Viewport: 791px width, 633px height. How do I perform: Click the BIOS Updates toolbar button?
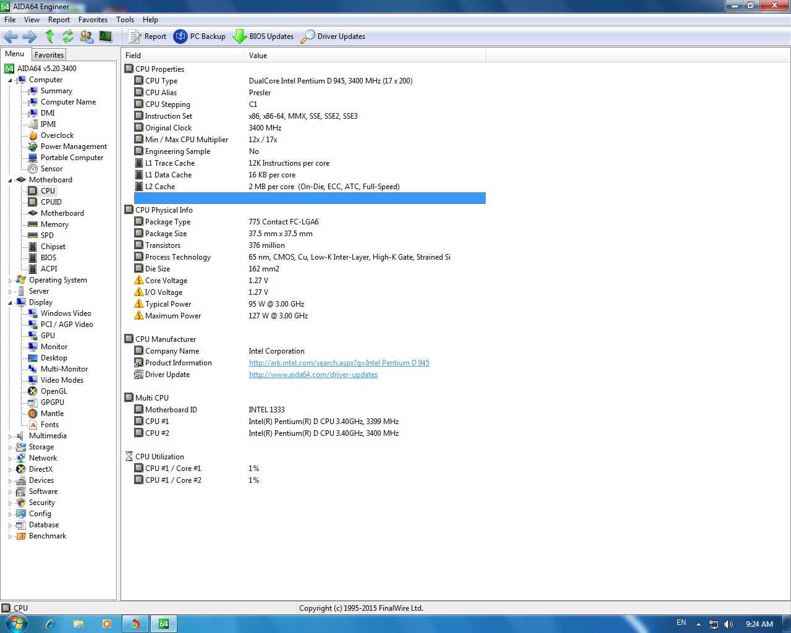263,36
